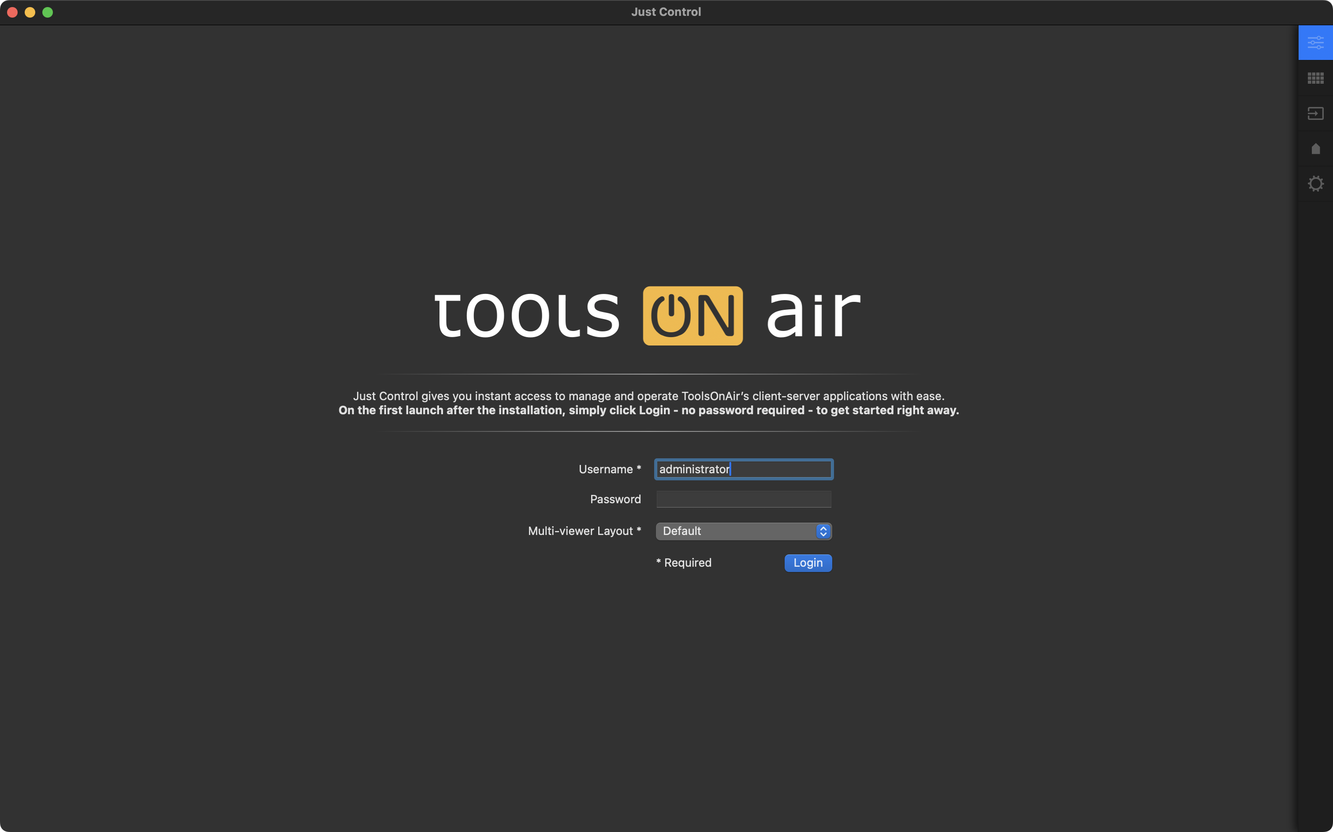Click the ToolsOnAir logo

tap(648, 315)
